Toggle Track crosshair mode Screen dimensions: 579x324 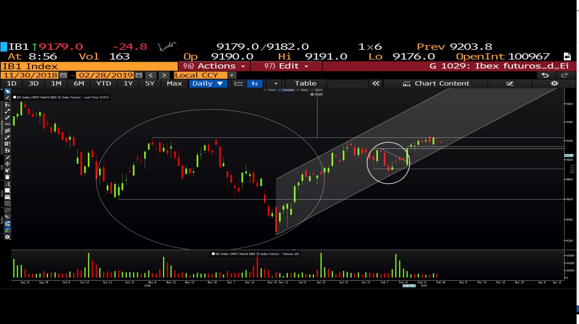(269, 90)
